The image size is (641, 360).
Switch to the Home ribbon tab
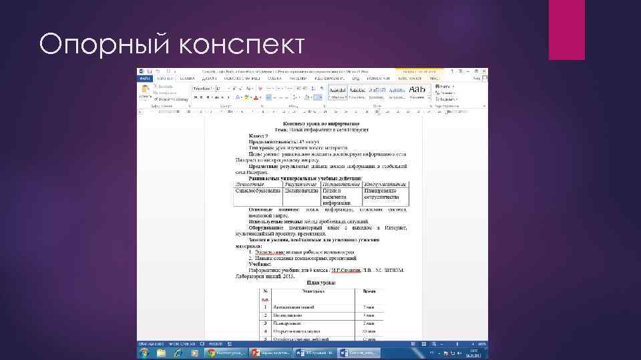(165, 79)
